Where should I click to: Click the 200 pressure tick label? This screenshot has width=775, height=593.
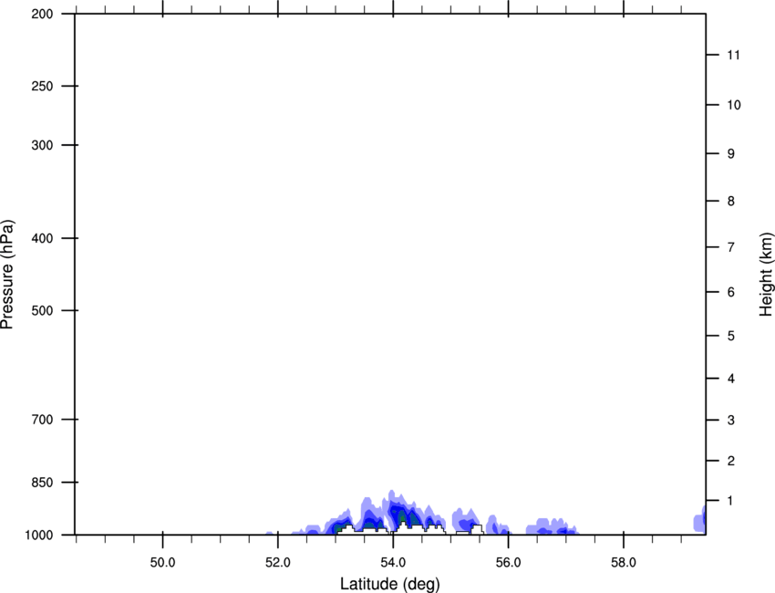[42, 14]
